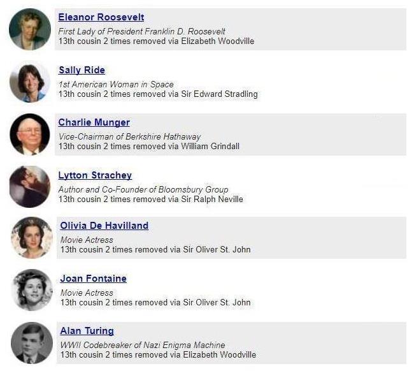Screen dimensions: 414x371
Task: Open the Alan Turing link
Action: pos(87,331)
